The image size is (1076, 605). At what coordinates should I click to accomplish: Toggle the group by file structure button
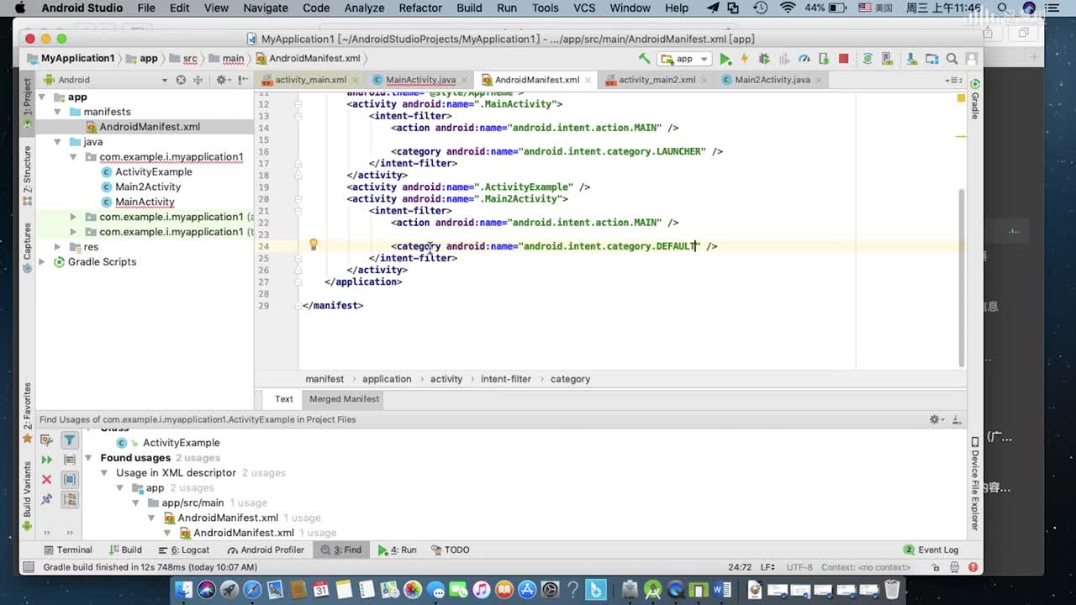[70, 499]
